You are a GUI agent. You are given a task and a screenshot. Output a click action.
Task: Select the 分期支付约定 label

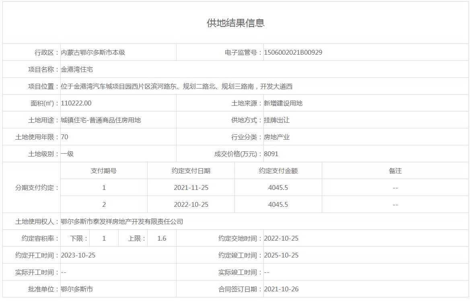tap(37, 188)
